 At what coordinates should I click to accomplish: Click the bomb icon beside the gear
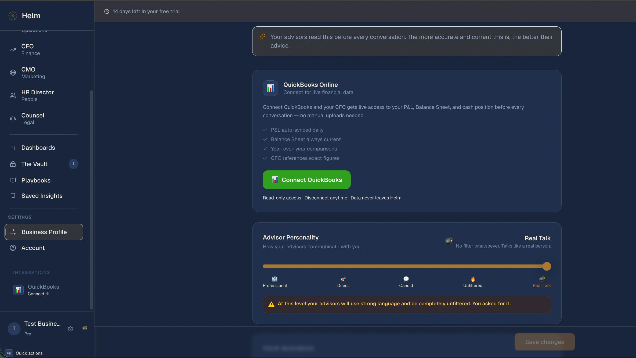click(x=85, y=328)
